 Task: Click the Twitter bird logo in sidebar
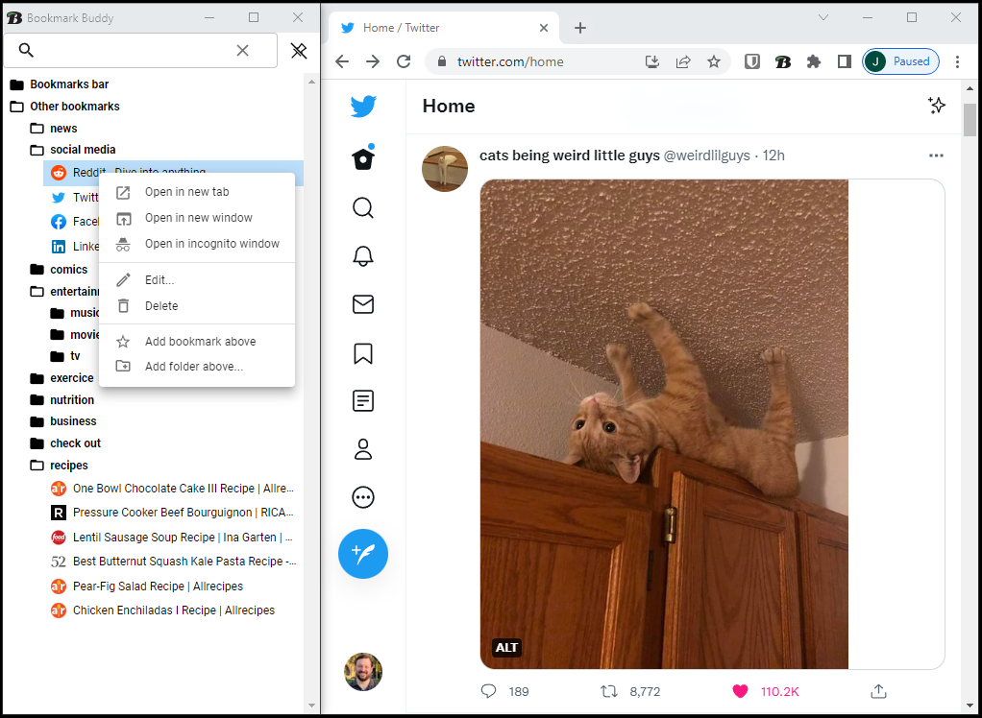click(363, 107)
